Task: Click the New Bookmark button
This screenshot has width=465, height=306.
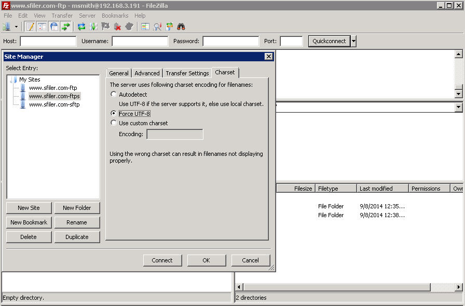Action: 29,222
